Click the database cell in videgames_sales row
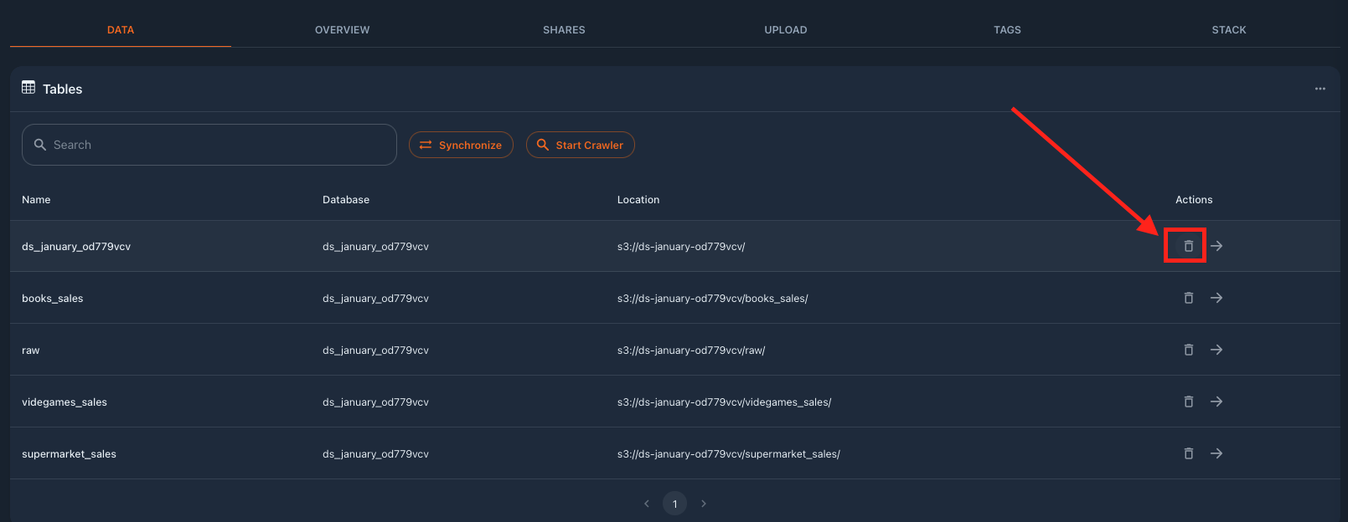This screenshot has height=522, width=1348. (x=375, y=402)
